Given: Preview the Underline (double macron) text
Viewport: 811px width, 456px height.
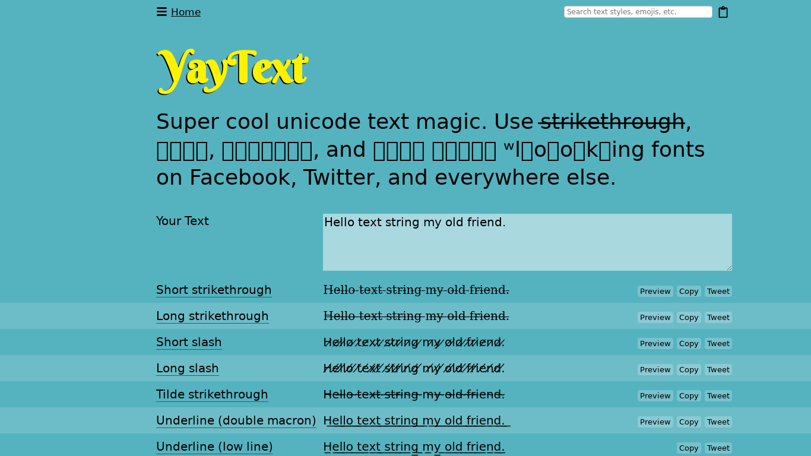Looking at the screenshot, I should (655, 422).
